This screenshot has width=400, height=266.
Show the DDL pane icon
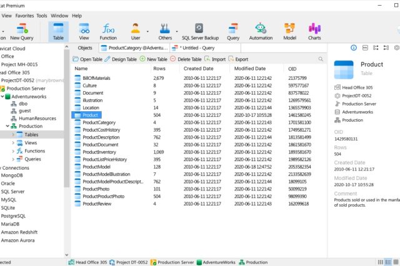coord(365,47)
